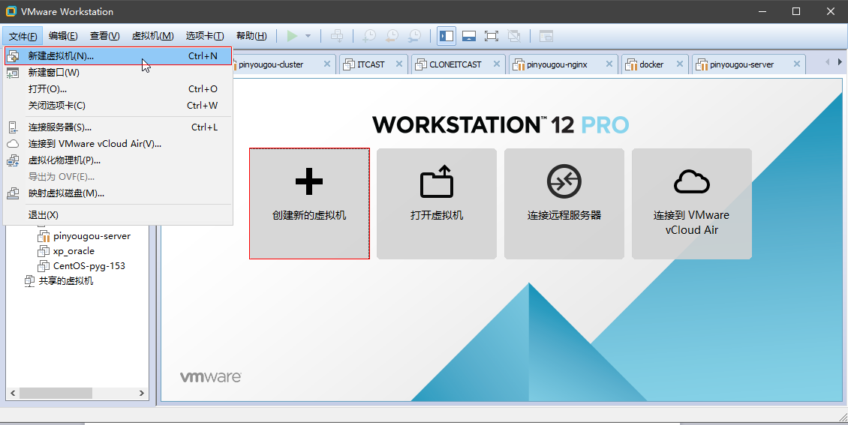The image size is (848, 425).
Task: Open the 查看(V) menu
Action: [105, 36]
